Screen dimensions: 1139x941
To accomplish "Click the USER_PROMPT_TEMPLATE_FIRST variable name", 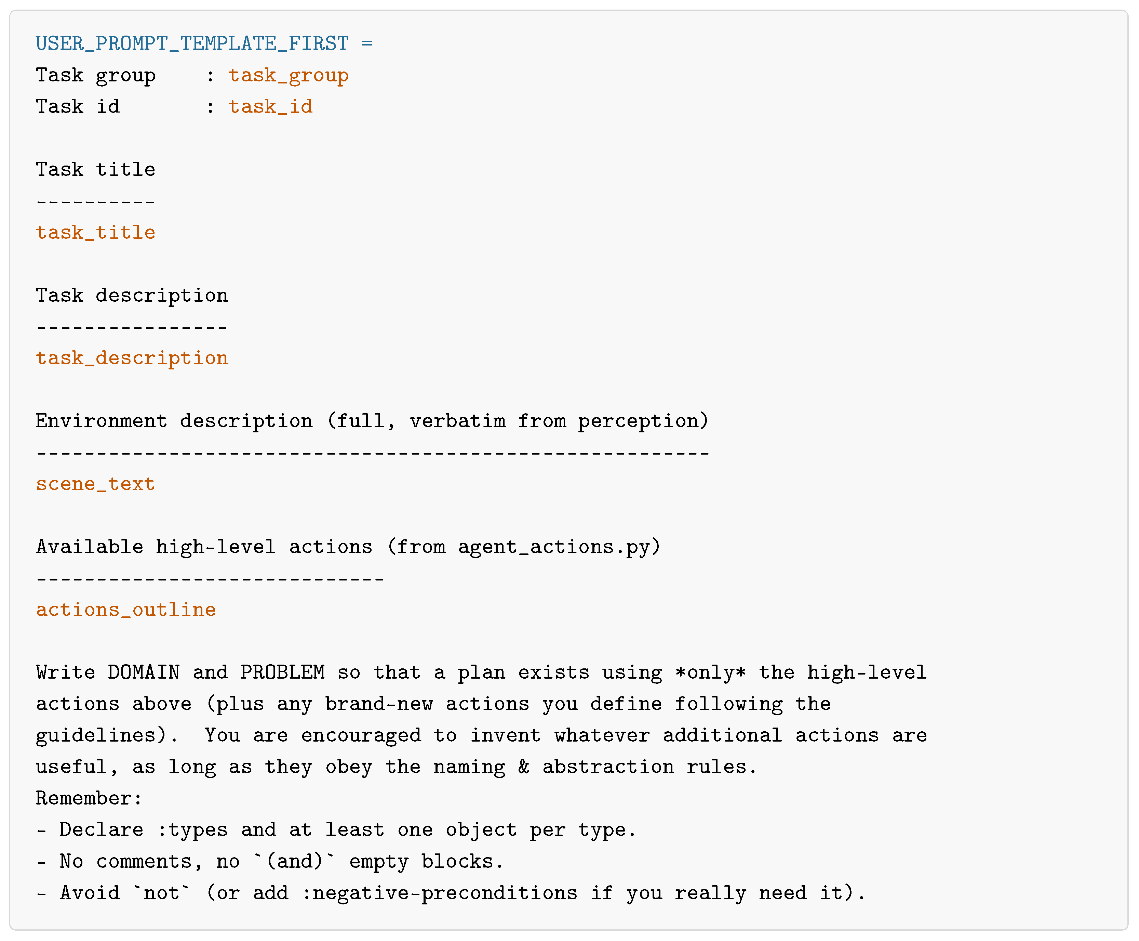I will pyautogui.click(x=192, y=43).
